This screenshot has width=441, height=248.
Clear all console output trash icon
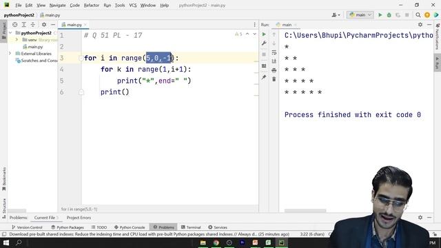(274, 79)
